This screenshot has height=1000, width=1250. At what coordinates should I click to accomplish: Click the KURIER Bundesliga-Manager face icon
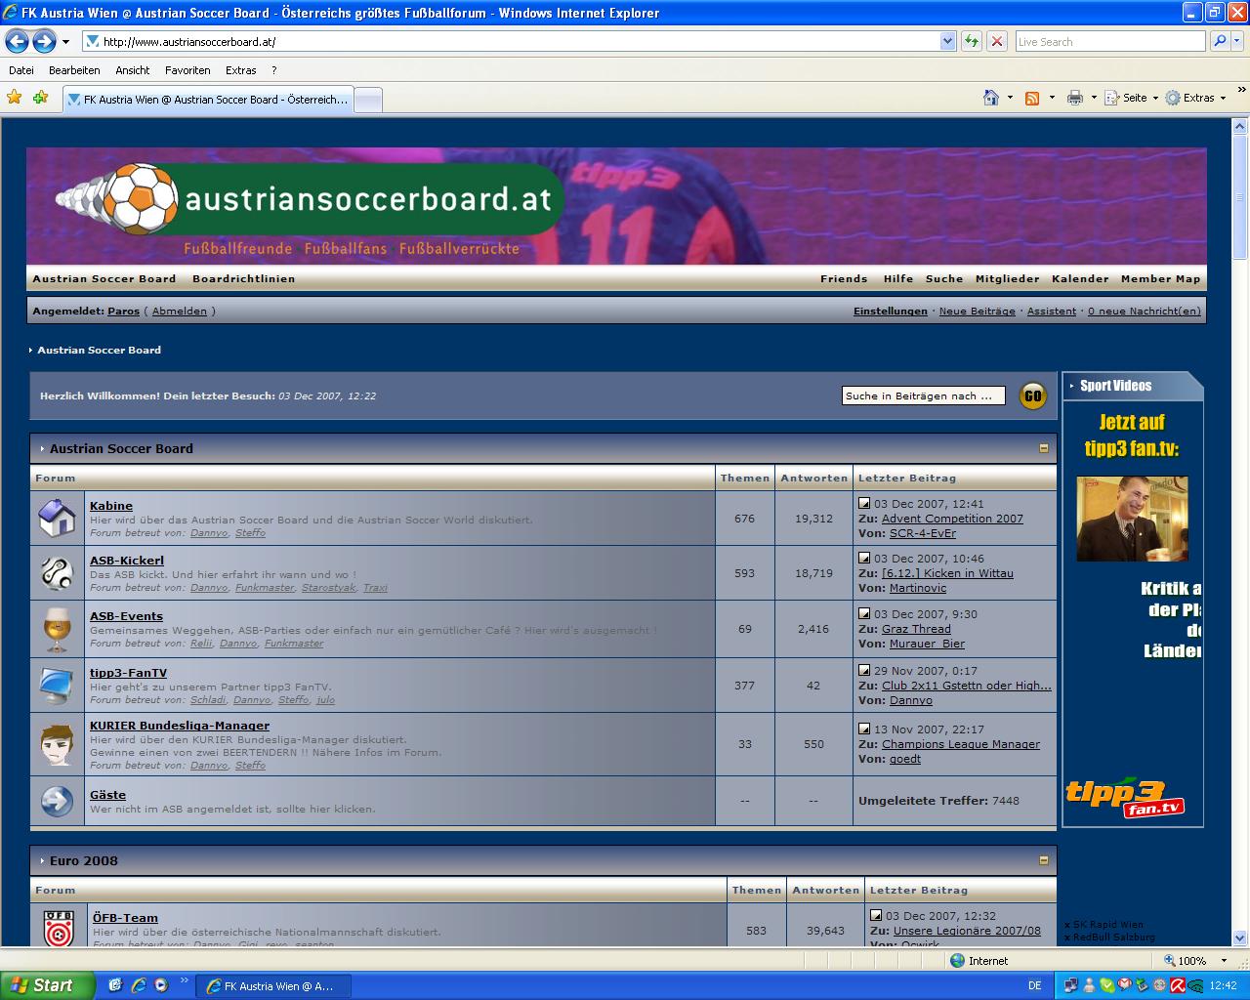pyautogui.click(x=57, y=744)
